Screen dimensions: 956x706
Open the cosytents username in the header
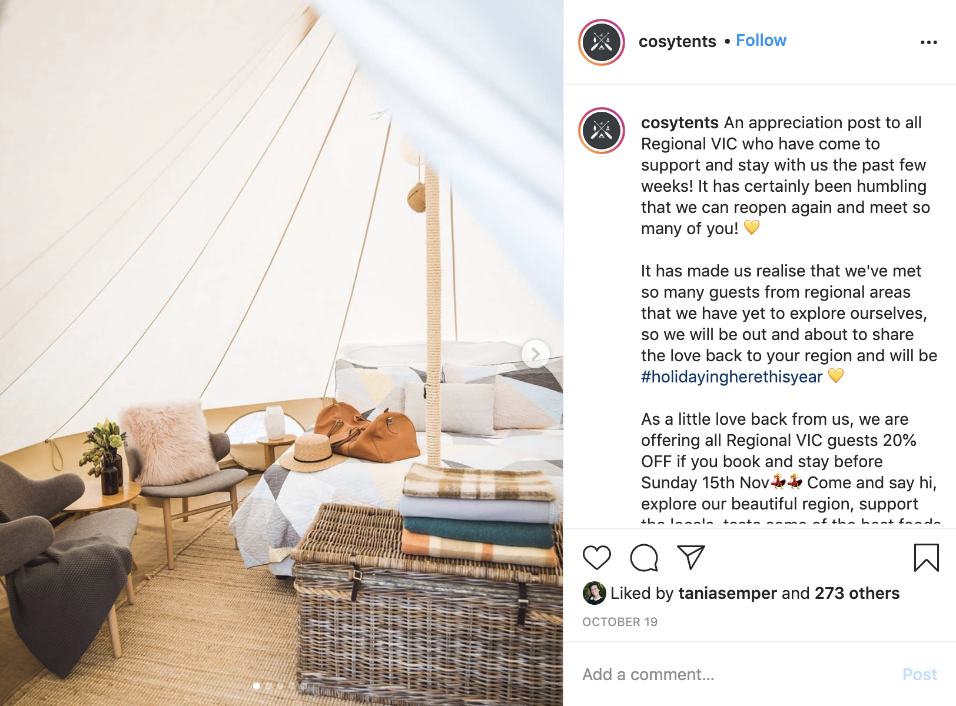pyautogui.click(x=677, y=41)
